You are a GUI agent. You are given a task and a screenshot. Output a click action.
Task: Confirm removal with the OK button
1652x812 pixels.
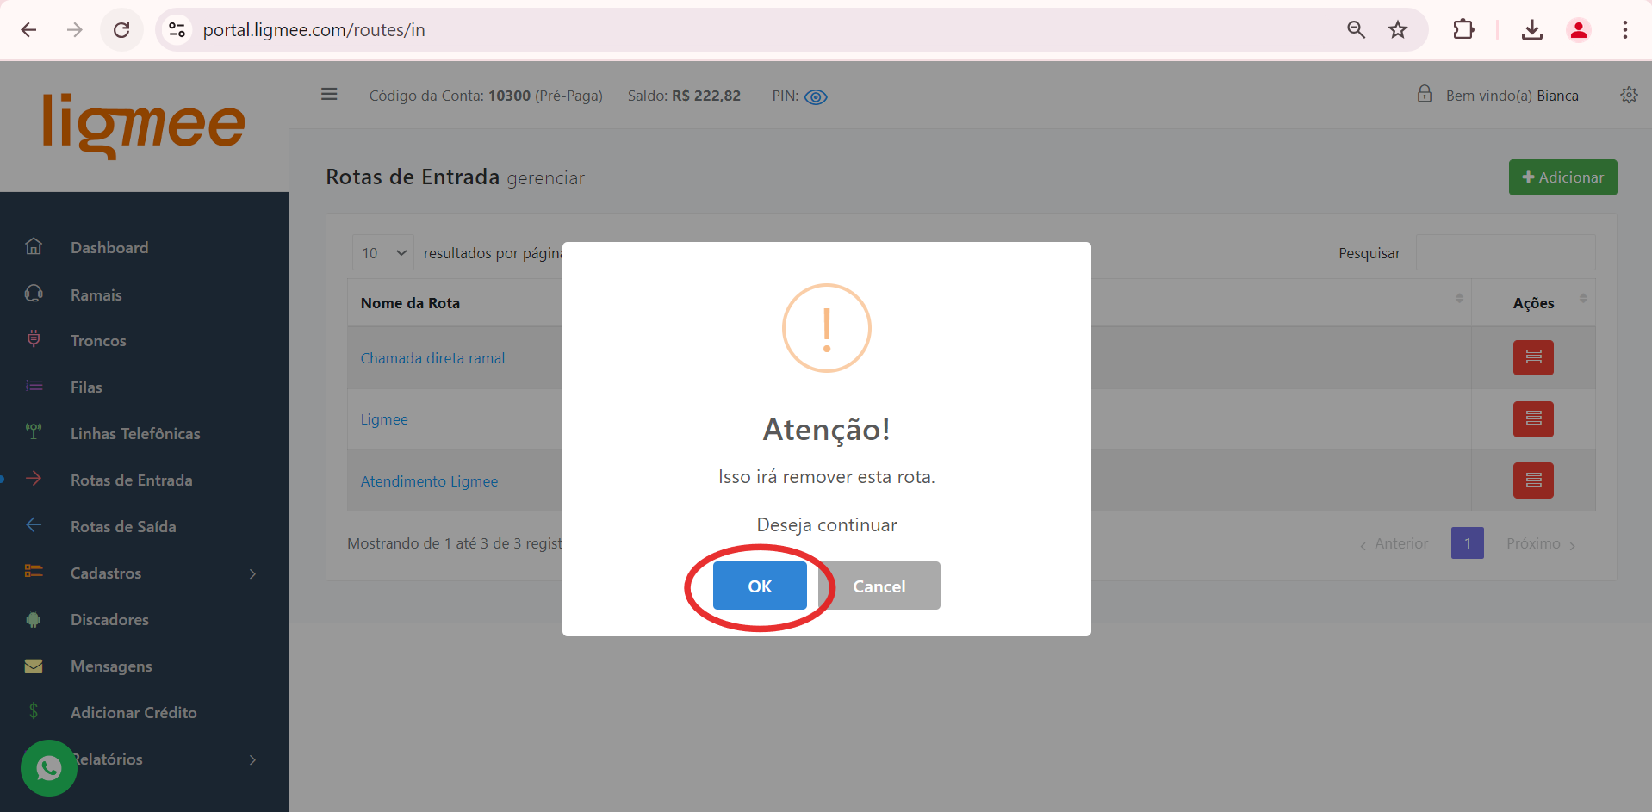click(x=759, y=586)
